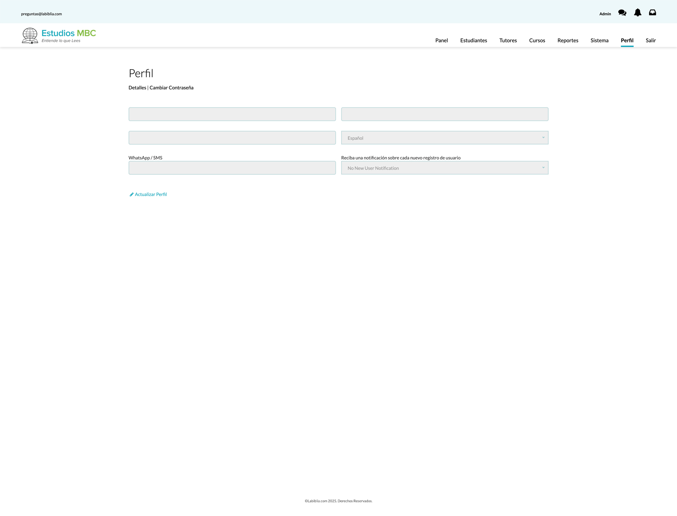
Task: Open the Español language dropdown
Action: coord(445,137)
